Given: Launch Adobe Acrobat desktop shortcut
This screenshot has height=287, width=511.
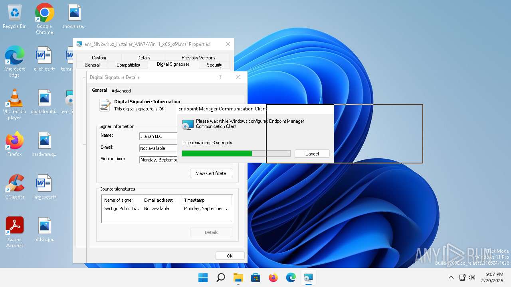Looking at the screenshot, I should (15, 232).
